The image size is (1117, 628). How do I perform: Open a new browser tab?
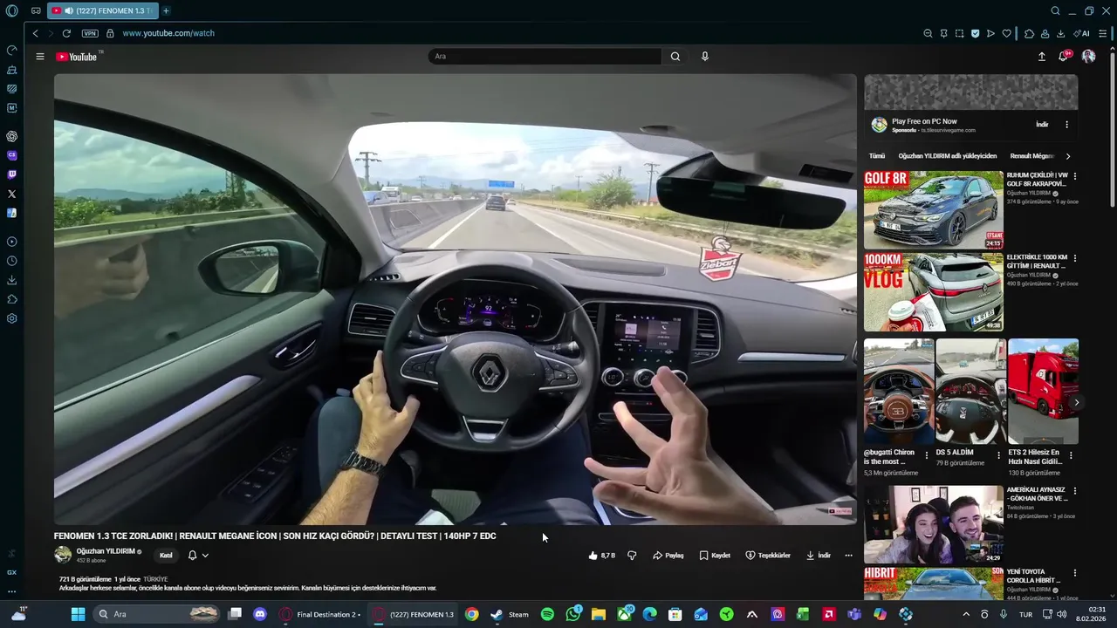point(166,10)
